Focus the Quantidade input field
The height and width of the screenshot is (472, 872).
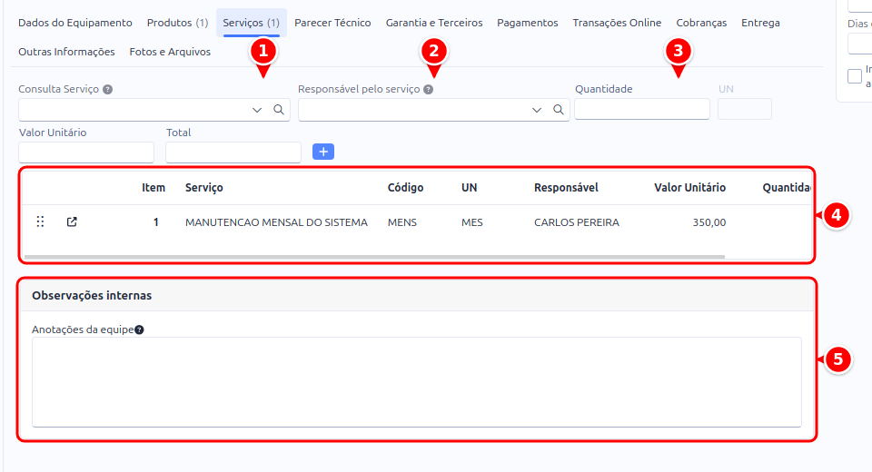pyautogui.click(x=642, y=109)
